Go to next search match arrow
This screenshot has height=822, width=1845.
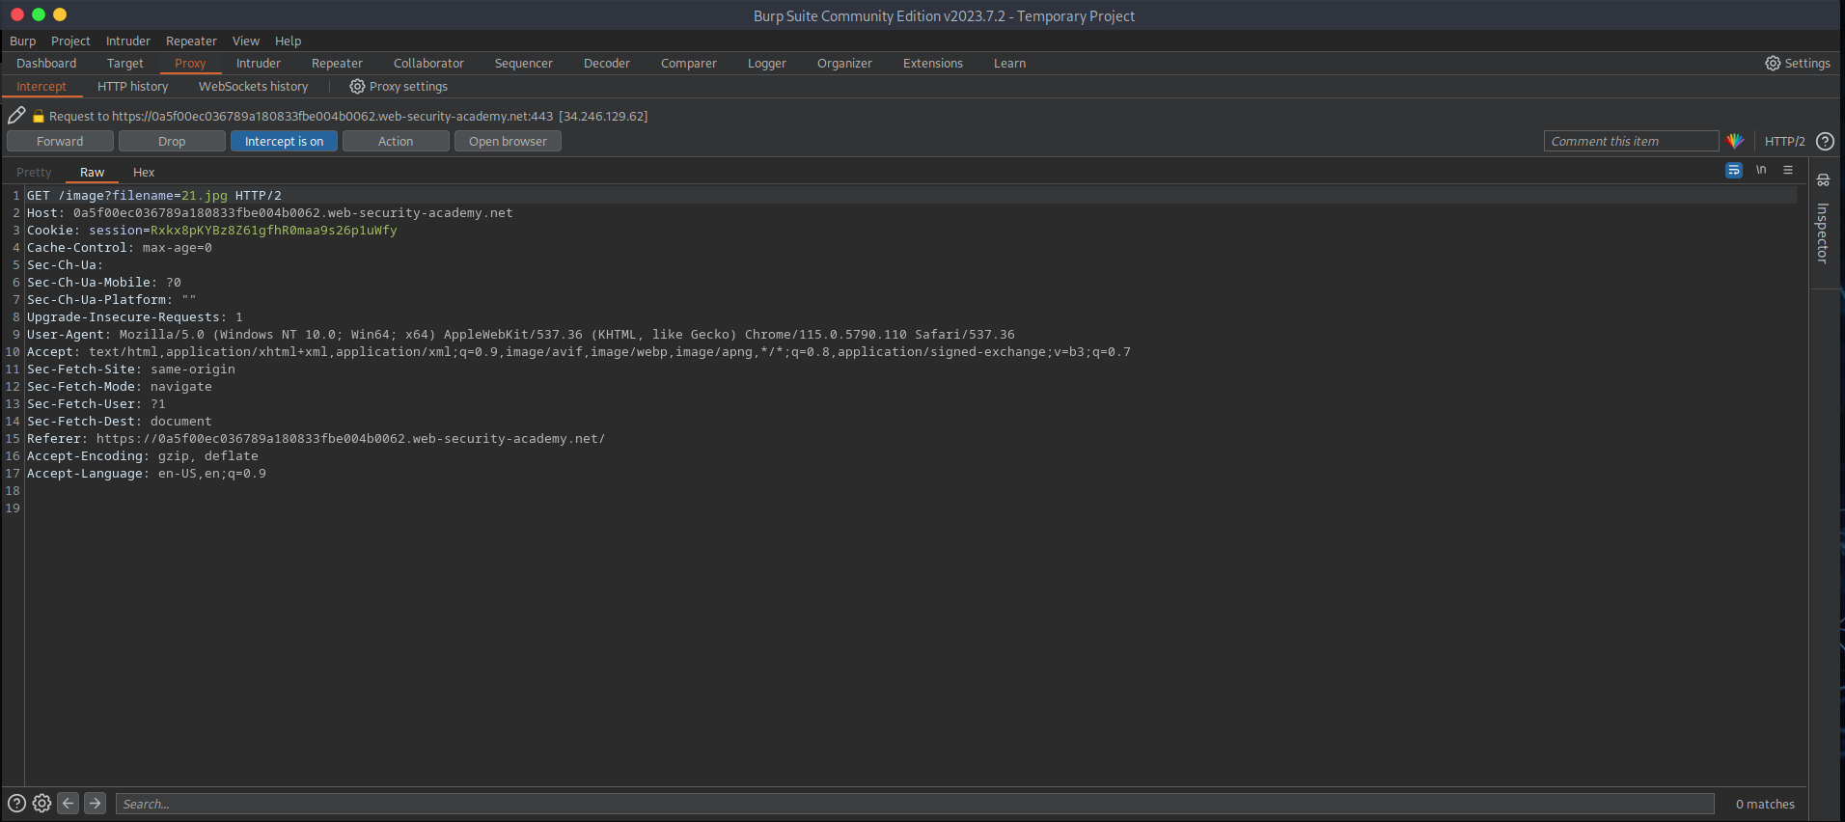pyautogui.click(x=95, y=803)
